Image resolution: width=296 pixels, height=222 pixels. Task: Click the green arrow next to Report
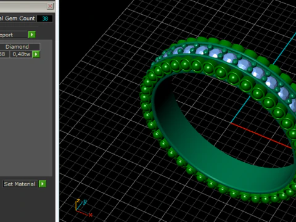32,35
